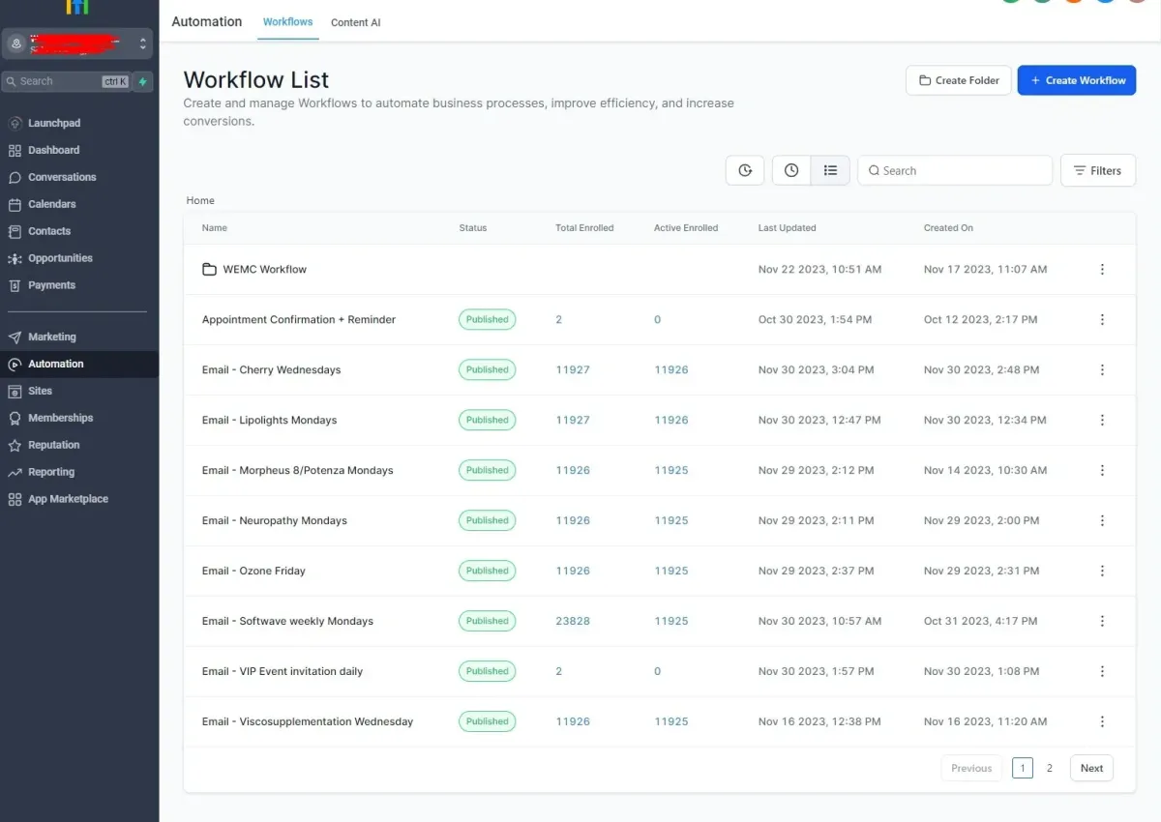Open options for Email - VIP Event invitation daily
Screen dimensions: 1161x822
1102,671
